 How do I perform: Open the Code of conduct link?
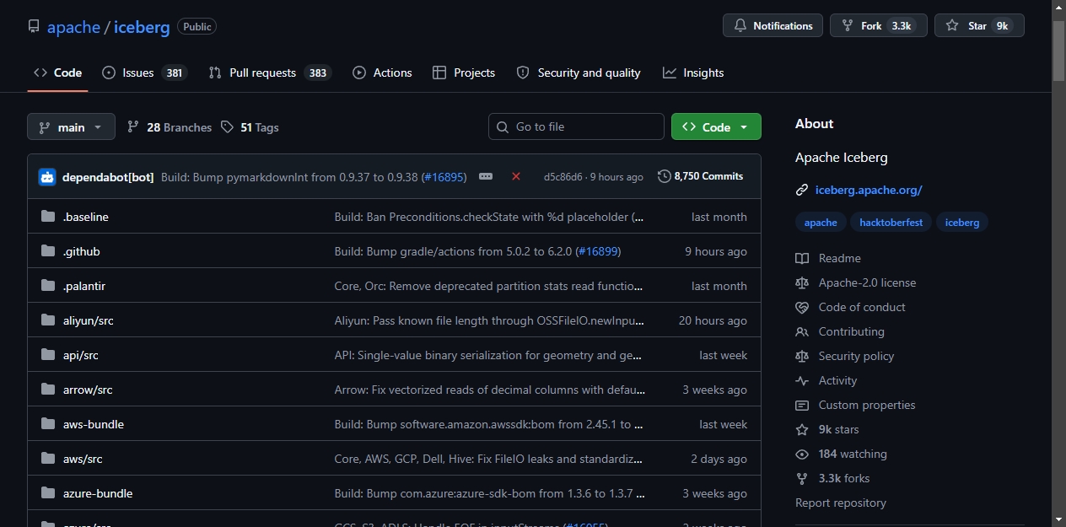point(862,307)
